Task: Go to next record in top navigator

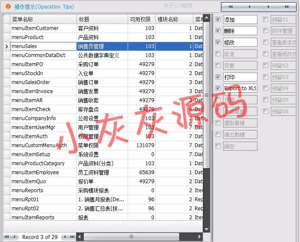Action: pos(268,7)
